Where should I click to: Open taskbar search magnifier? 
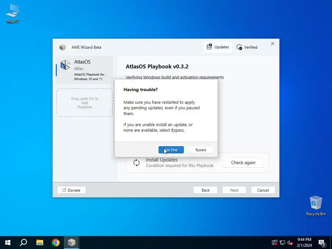coord(23,243)
